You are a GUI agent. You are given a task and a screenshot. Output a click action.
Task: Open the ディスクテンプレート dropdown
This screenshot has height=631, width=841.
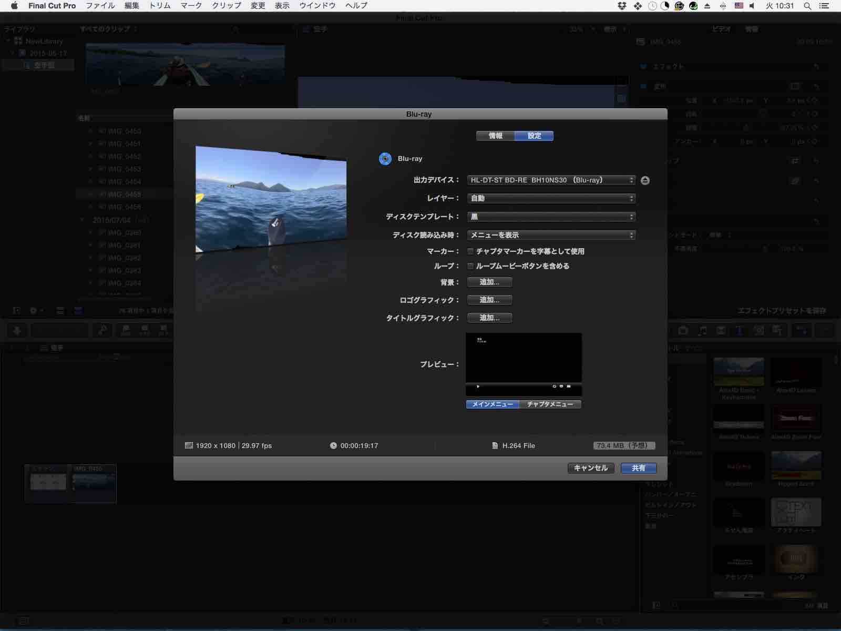(551, 217)
